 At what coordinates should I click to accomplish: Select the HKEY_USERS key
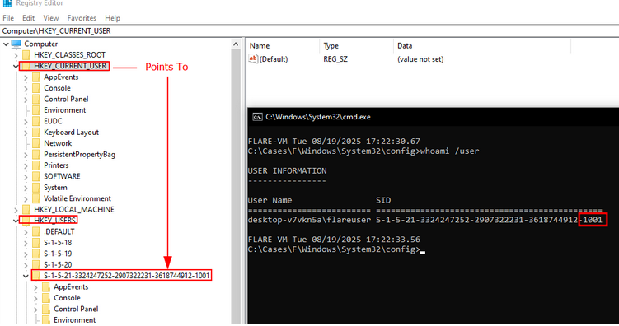point(54,221)
